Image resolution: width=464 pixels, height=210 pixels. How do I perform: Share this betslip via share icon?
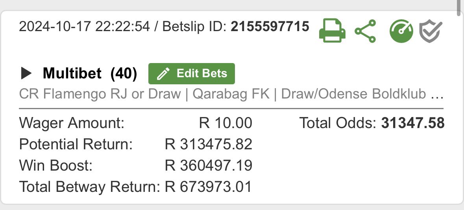[x=365, y=31]
